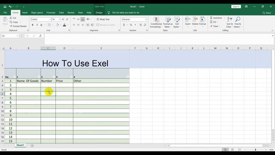Click Insert cells button
Image resolution: width=275 pixels, height=155 pixels.
click(188, 22)
